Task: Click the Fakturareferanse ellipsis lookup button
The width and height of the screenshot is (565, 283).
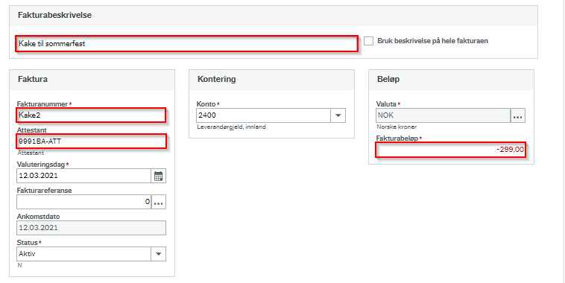Action: point(159,202)
